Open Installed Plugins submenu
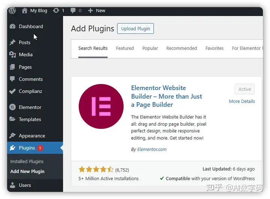This screenshot has width=270, height=199. click(x=27, y=161)
